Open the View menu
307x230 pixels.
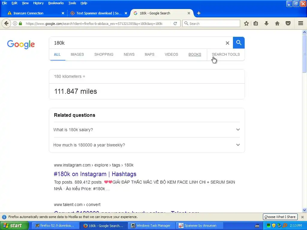click(25, 3)
